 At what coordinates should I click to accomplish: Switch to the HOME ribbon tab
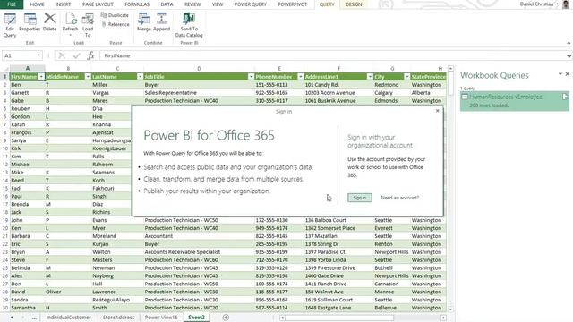point(37,4)
